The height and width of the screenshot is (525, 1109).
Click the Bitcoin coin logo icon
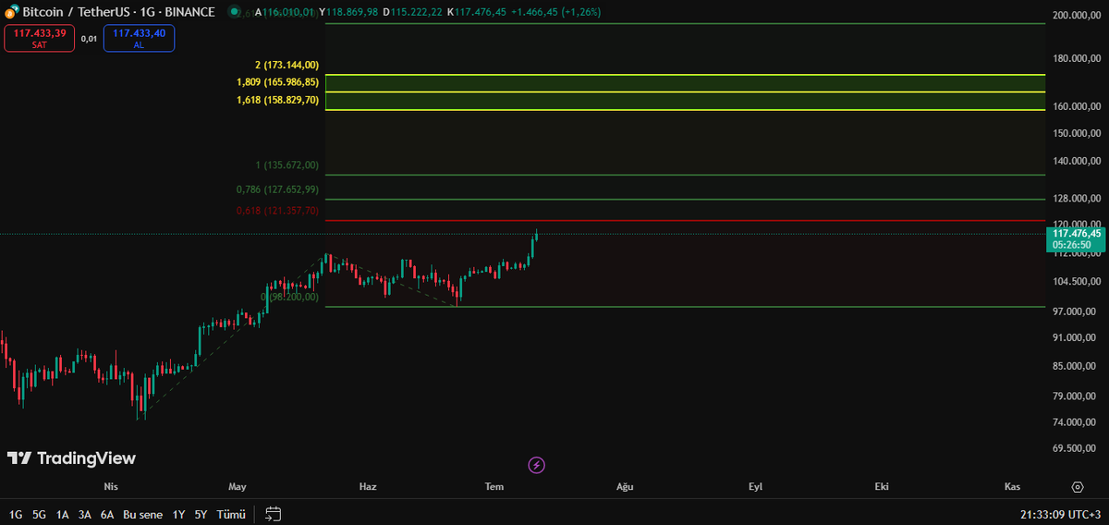click(11, 12)
